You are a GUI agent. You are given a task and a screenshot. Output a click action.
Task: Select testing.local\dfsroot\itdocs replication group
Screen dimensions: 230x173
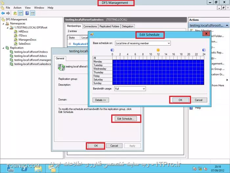tap(30, 56)
